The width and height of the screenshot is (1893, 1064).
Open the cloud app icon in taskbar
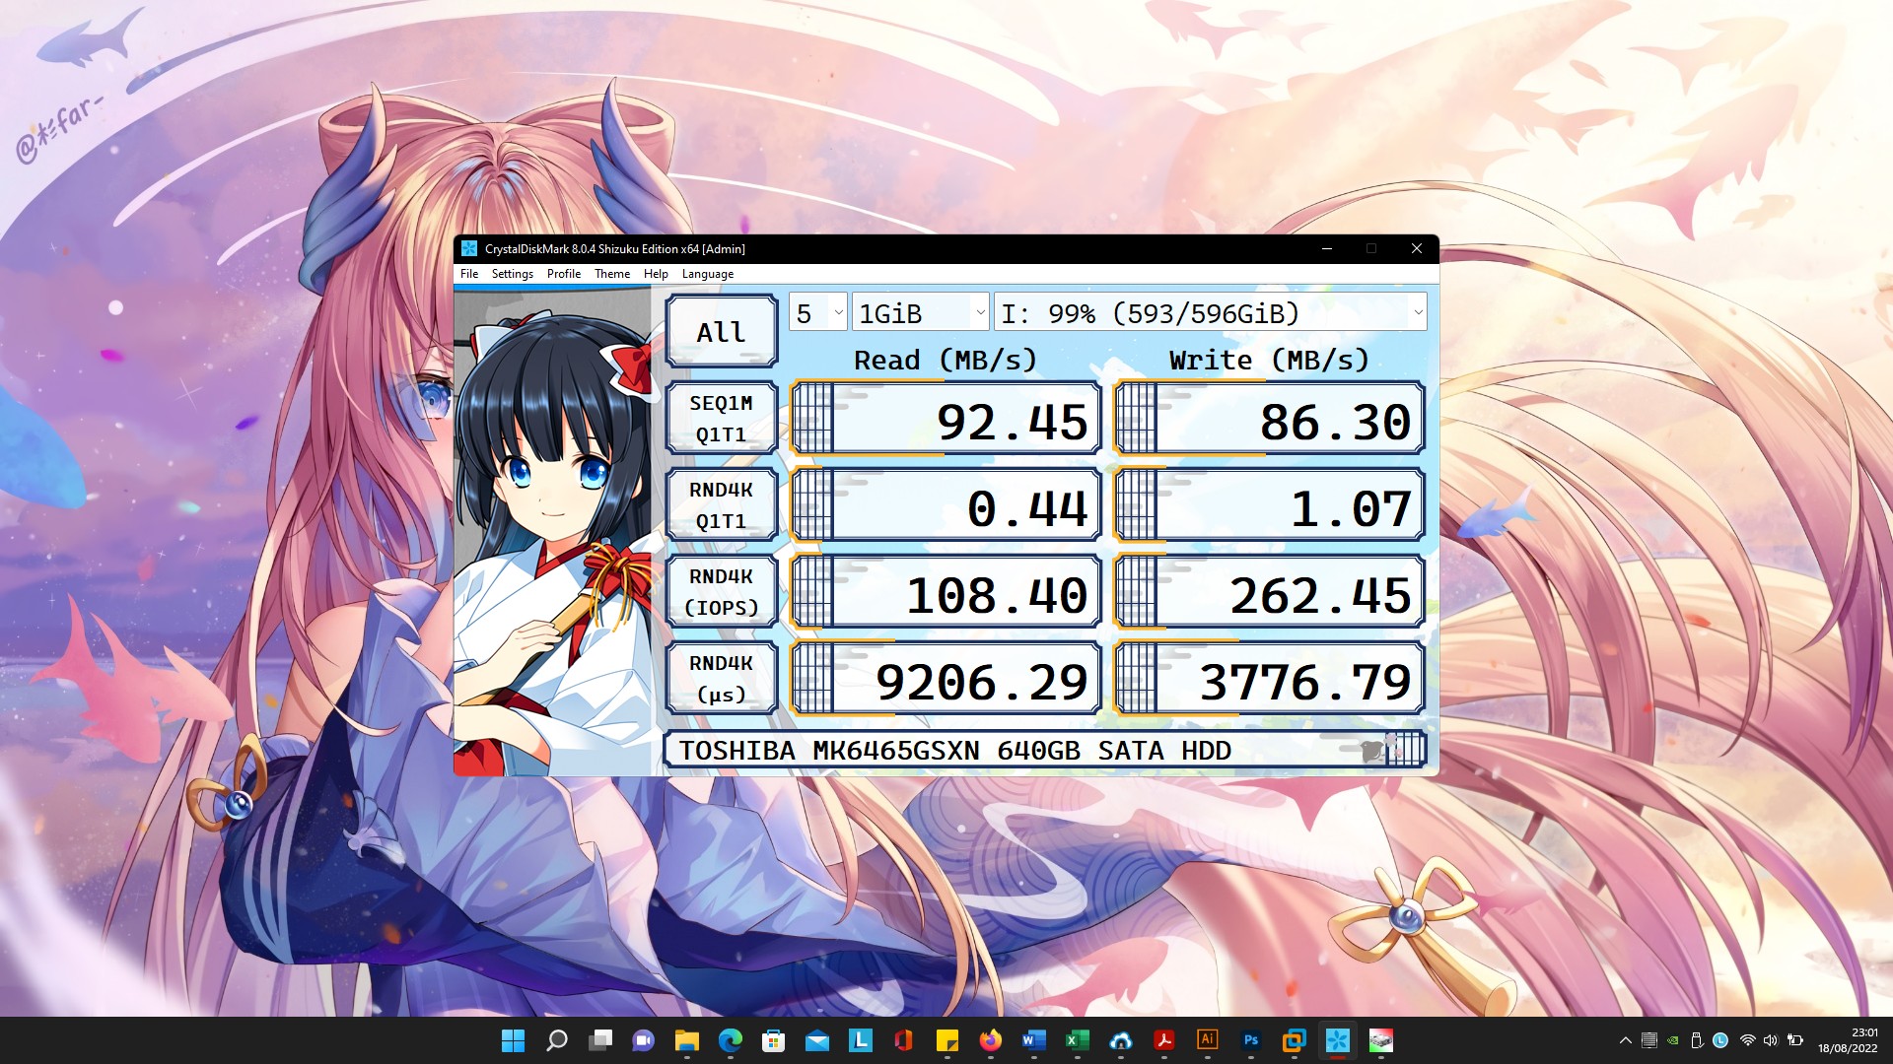pos(1121,1040)
